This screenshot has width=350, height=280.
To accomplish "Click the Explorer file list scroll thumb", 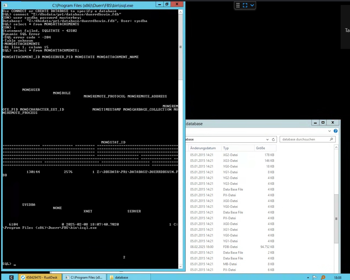I will coord(336,219).
